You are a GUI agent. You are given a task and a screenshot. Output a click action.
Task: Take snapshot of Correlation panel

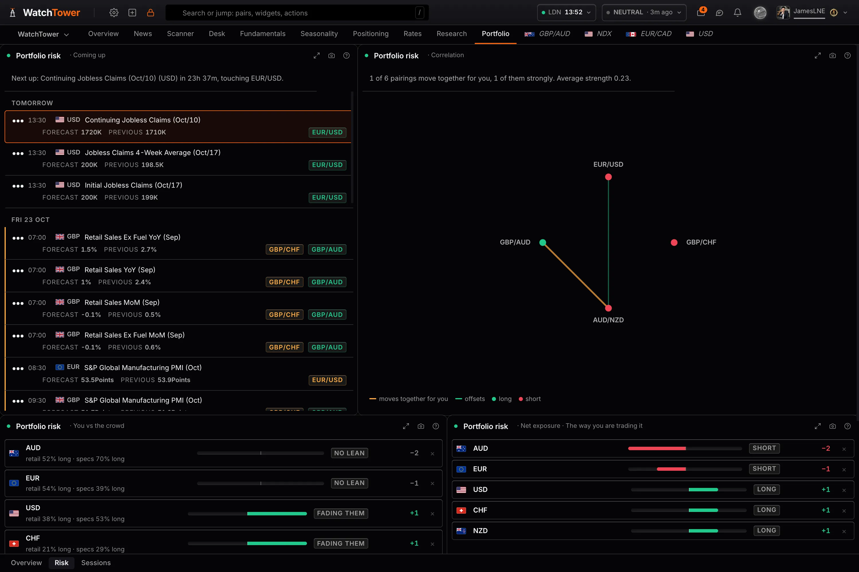833,55
